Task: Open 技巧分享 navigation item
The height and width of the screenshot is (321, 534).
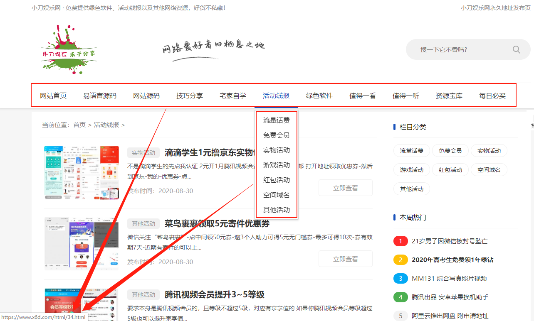Action: coord(190,96)
